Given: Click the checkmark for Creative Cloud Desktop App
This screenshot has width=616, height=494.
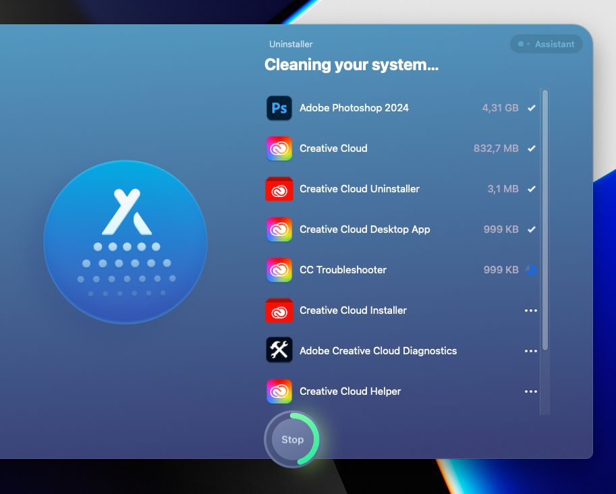Looking at the screenshot, I should (531, 229).
